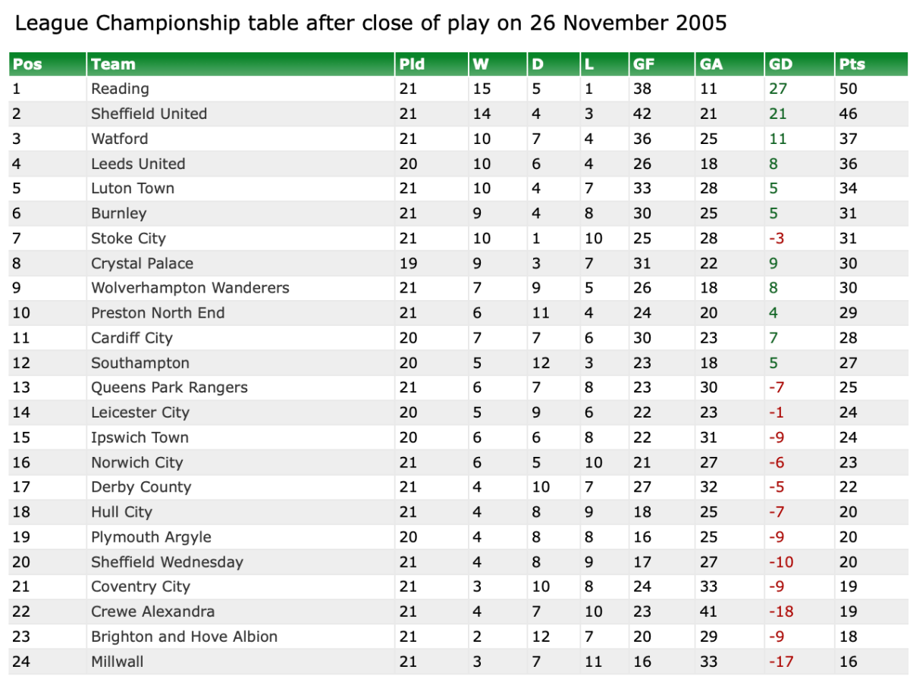Click Crewe Alexandra's -18 goal difference
The image size is (910, 679).
[781, 612]
